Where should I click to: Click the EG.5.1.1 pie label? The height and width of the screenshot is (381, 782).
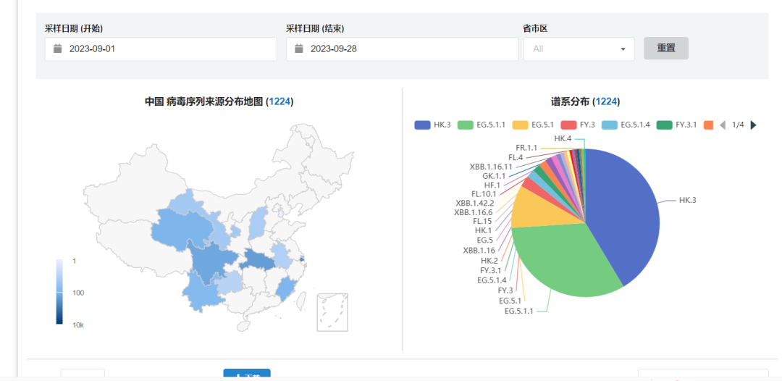click(518, 311)
